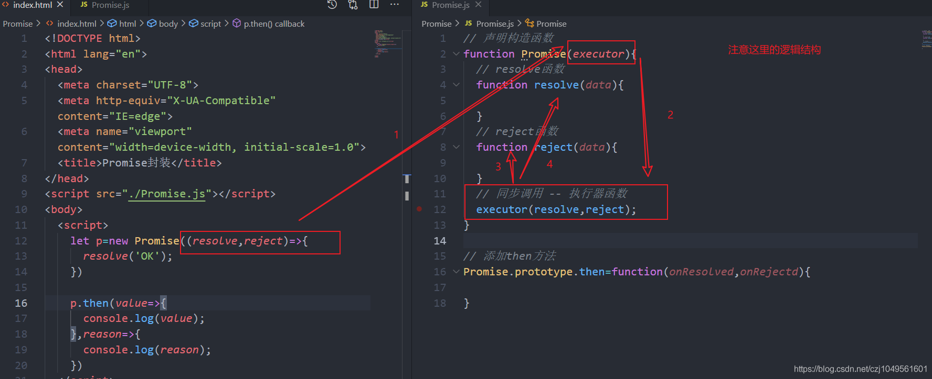Open Promise folder breadcrumb in left editor
The width and height of the screenshot is (932, 379).
18,24
